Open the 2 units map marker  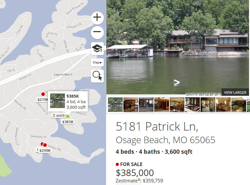[x=59, y=115]
